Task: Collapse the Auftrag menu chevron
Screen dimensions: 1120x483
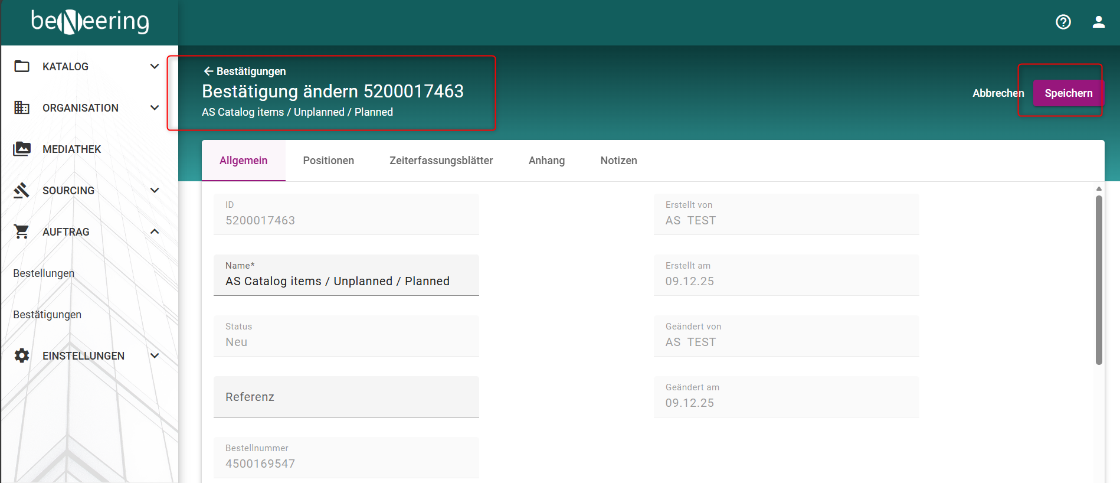Action: (155, 231)
